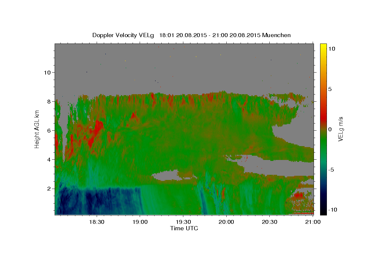
Task: Click the "VELg m/s" colorbar label
Action: (341, 129)
